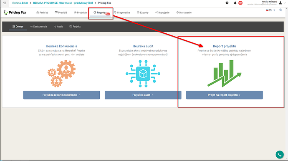Collapse the sidebar menu icon
This screenshot has height=161, width=288.
(5, 3)
